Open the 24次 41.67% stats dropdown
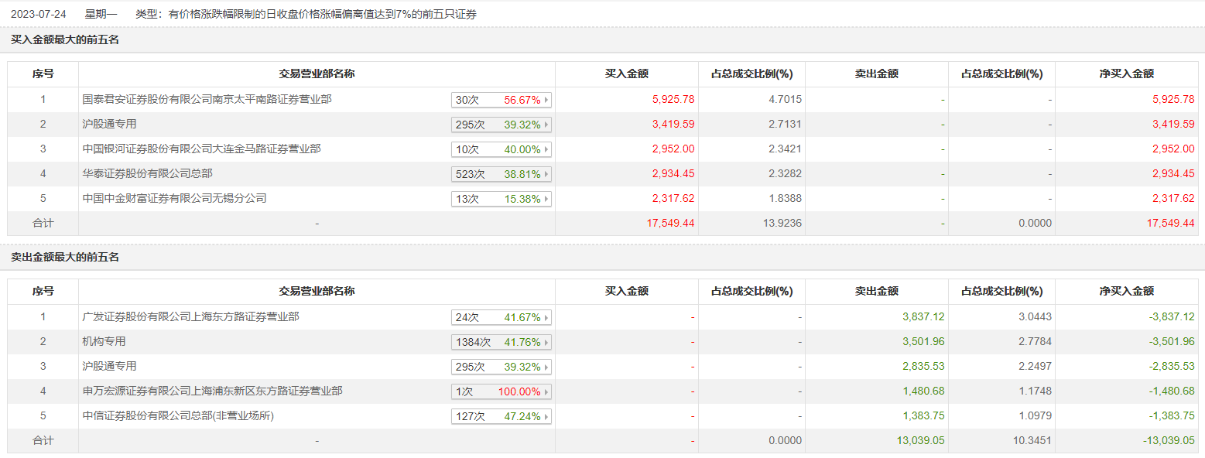Viewport: 1205px width, 458px height. click(x=502, y=317)
